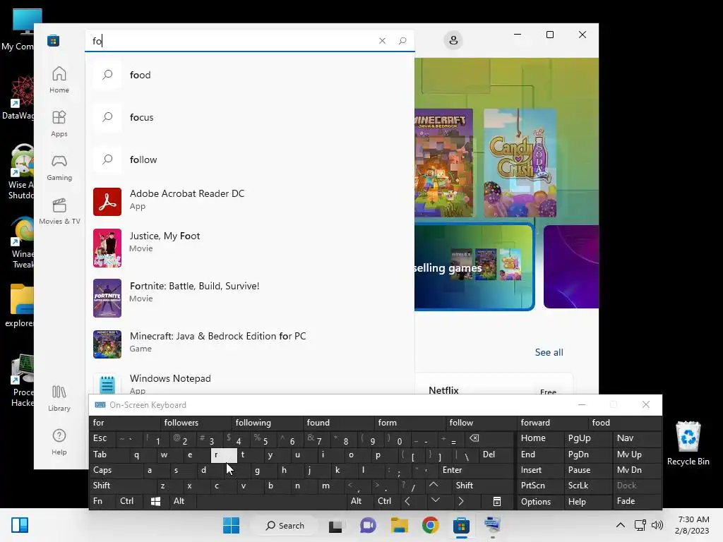
Task: Click the Nav key on On-Screen Keyboard
Action: pyautogui.click(x=638, y=438)
